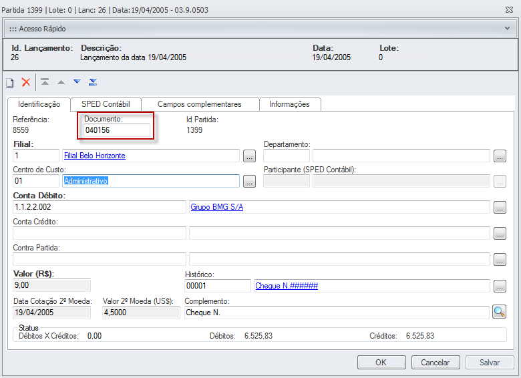Open Histórico lookup ellipsis button
This screenshot has width=521, height=378.
(500, 286)
